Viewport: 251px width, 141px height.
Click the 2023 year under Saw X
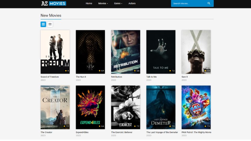(184, 80)
